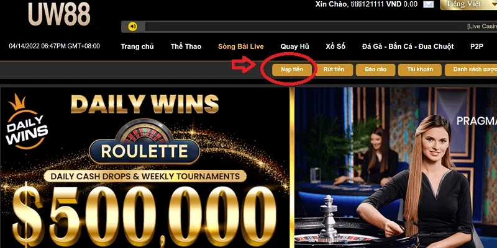Open the Báo cáo report button
The width and height of the screenshot is (497, 248).
(376, 70)
